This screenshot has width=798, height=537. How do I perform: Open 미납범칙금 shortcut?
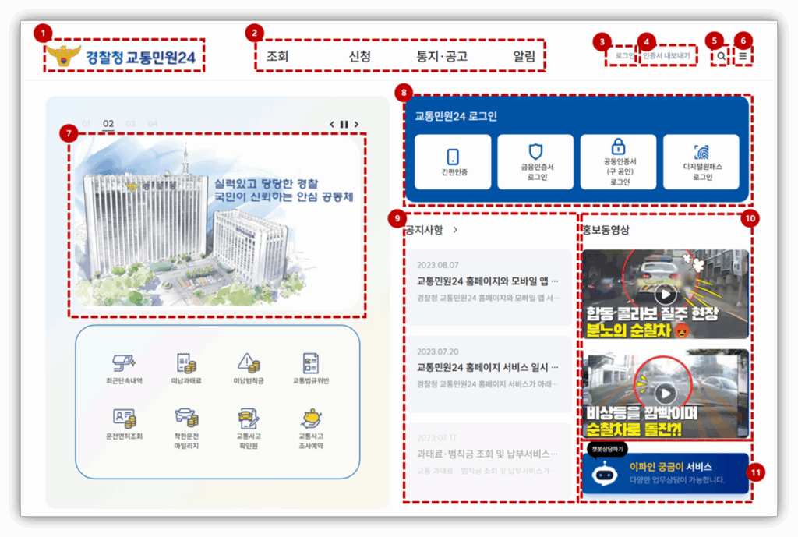click(x=249, y=369)
